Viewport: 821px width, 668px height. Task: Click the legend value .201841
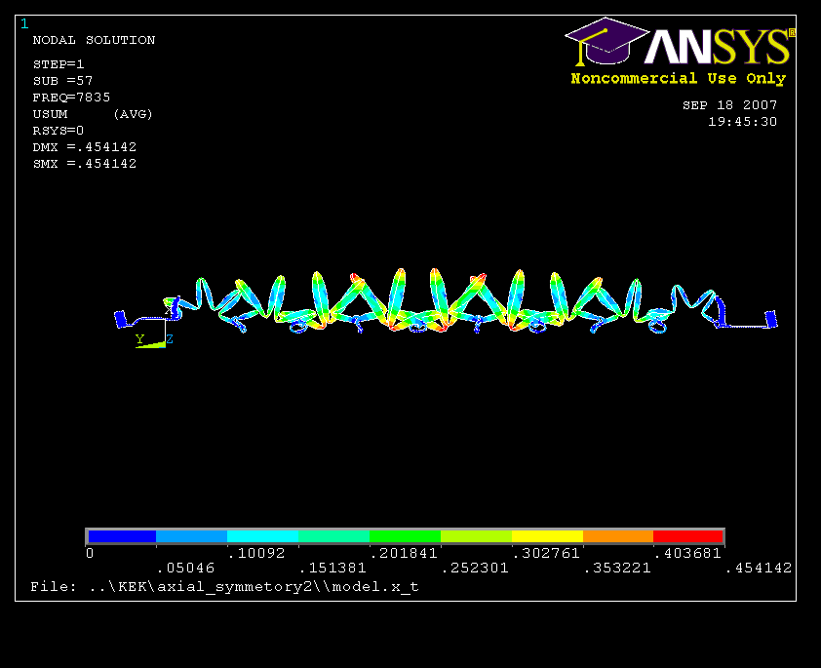404,553
